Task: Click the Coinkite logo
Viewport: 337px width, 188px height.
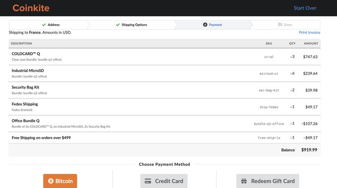Action: pyautogui.click(x=31, y=8)
